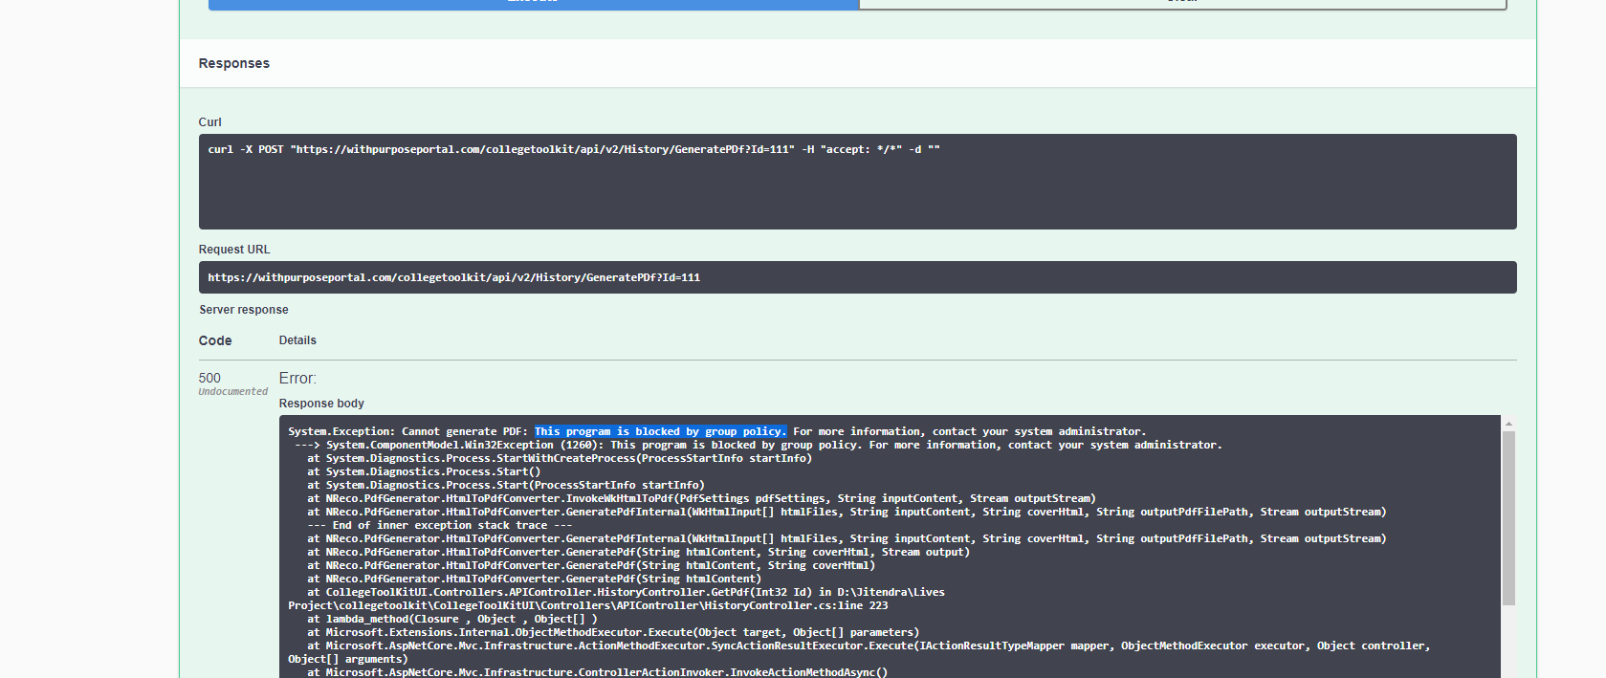The width and height of the screenshot is (1606, 678).
Task: Click the 'System.Exception: Cannot generate PDF:' text
Action: click(408, 431)
